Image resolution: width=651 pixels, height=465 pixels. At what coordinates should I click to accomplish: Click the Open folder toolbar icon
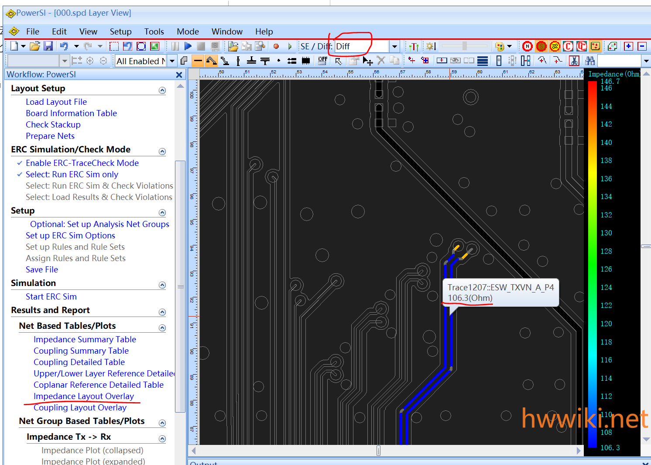coord(35,46)
